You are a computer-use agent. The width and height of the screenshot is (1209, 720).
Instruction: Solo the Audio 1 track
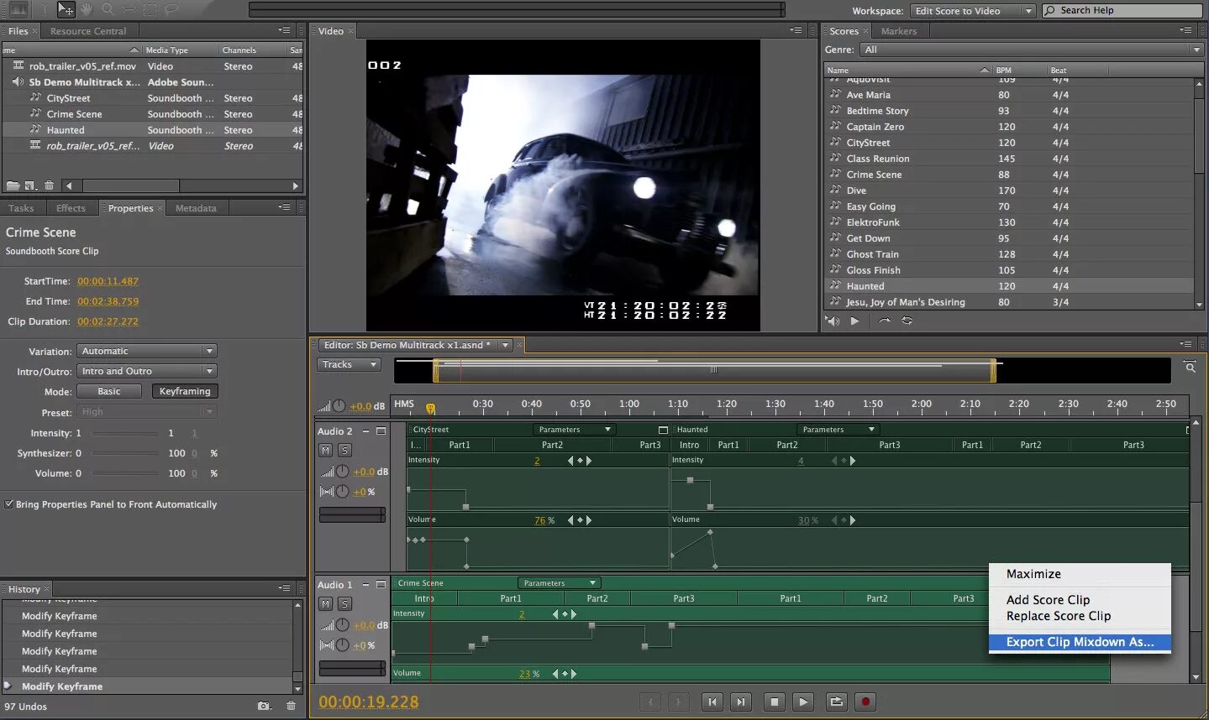(344, 604)
